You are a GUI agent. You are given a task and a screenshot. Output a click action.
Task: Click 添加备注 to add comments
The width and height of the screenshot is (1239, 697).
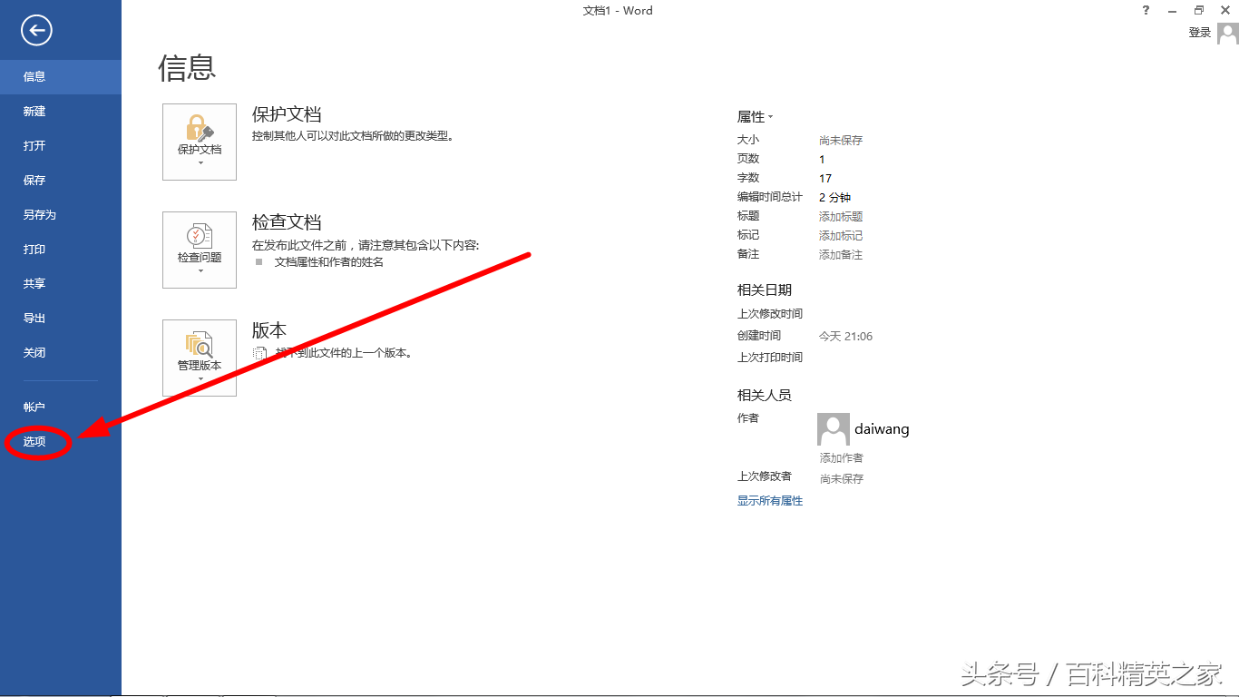841,255
